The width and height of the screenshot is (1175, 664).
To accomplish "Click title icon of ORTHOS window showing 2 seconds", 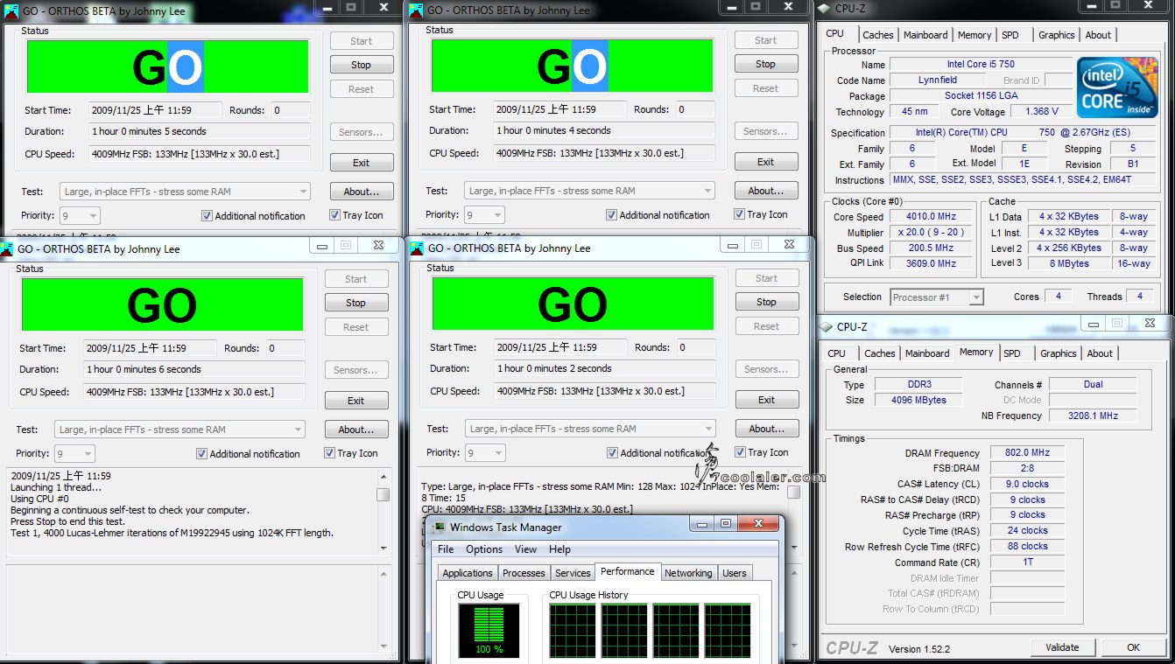I will 418,248.
